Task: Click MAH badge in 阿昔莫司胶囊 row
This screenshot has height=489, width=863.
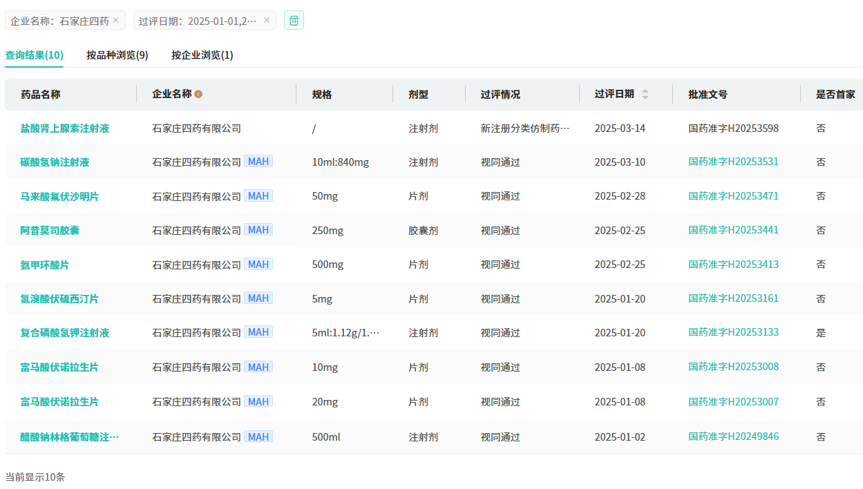Action: (x=258, y=230)
